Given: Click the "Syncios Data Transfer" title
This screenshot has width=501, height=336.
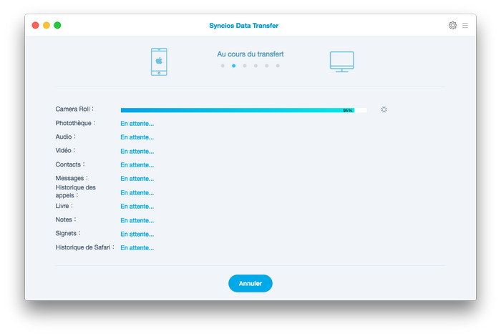Looking at the screenshot, I should point(244,26).
